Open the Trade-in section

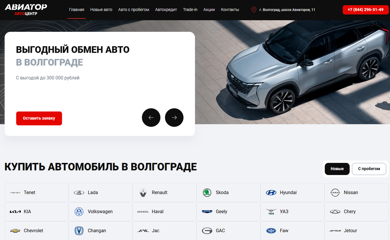[190, 9]
